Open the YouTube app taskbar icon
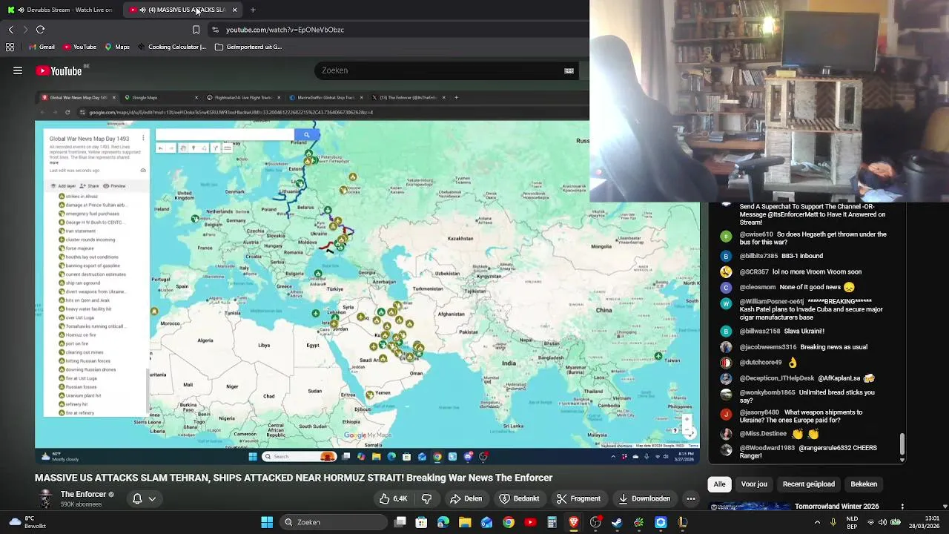Image resolution: width=949 pixels, height=534 pixels. (530, 522)
